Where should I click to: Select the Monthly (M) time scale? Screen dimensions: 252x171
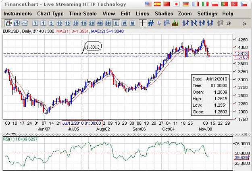(x=132, y=23)
